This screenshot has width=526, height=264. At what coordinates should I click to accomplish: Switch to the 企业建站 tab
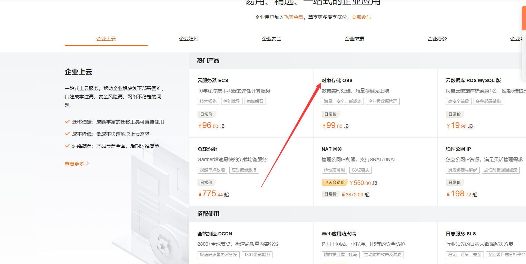[x=189, y=39]
